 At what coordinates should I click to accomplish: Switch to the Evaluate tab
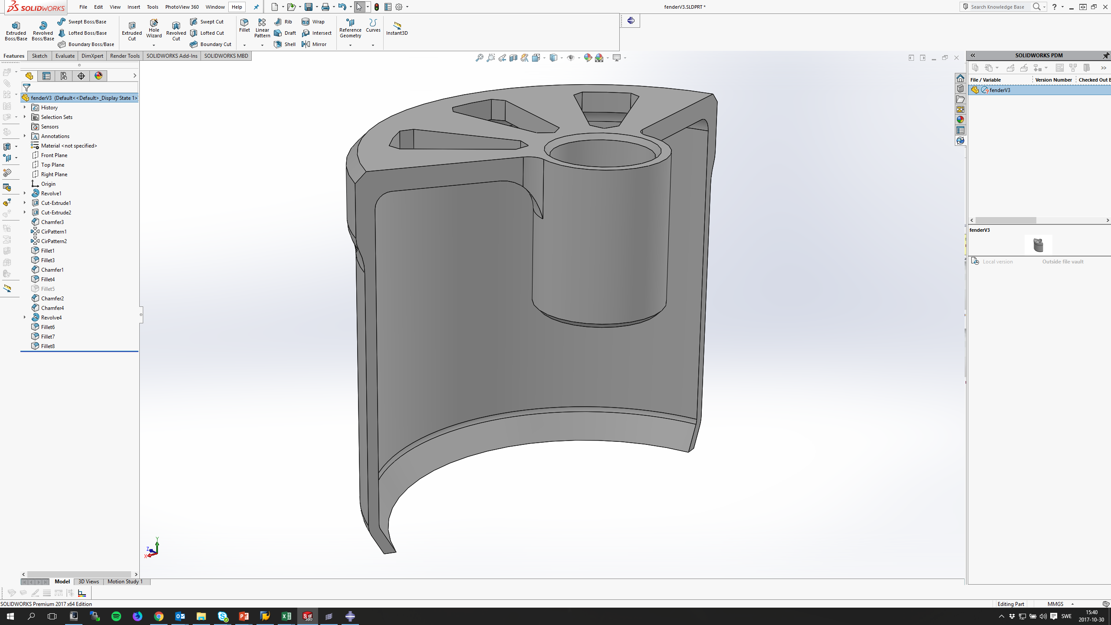(65, 56)
